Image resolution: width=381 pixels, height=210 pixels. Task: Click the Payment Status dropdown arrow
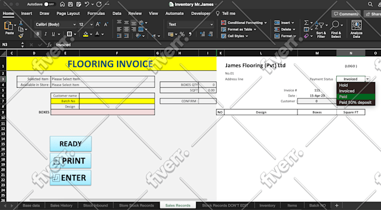coord(368,79)
